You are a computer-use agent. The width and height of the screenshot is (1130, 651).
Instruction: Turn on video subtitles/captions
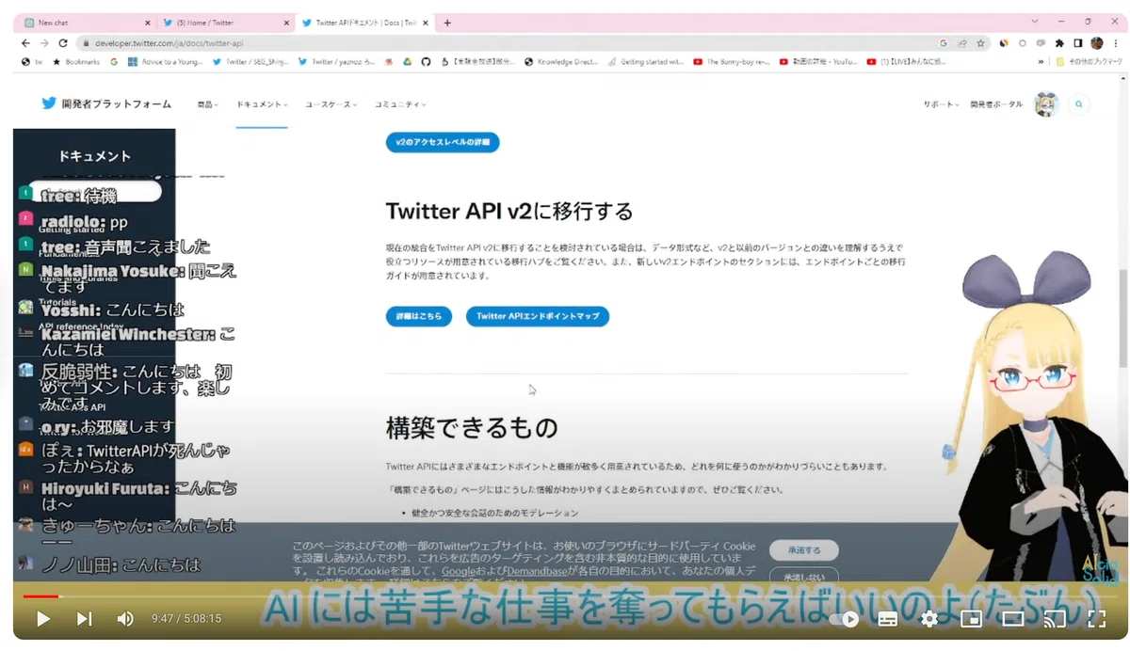pyautogui.click(x=887, y=619)
